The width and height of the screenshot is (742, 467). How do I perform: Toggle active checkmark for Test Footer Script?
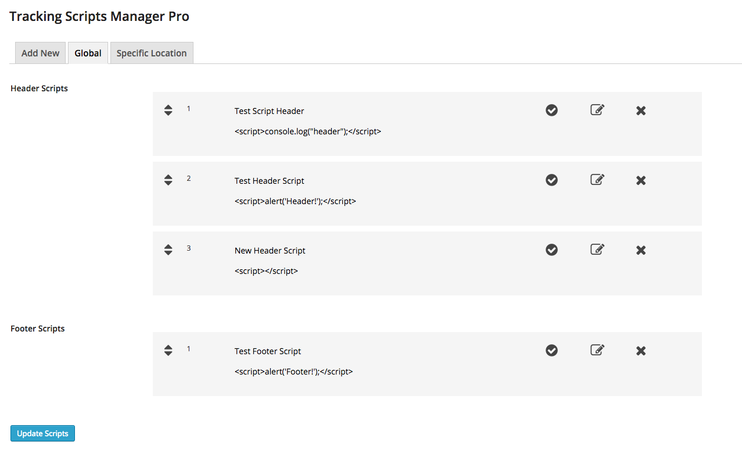552,350
